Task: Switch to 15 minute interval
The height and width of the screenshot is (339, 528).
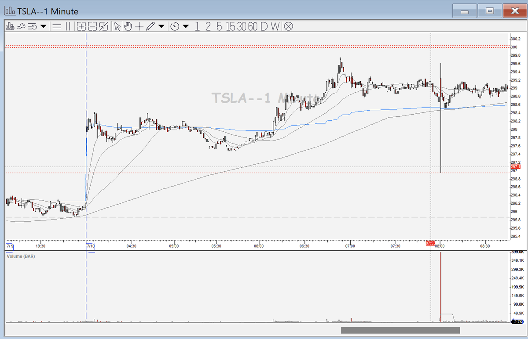Action: tap(231, 26)
